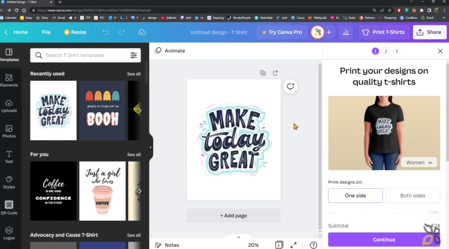Viewport: 449px width, 249px height.
Task: Click the Make Today Great design on canvas
Action: (234, 140)
